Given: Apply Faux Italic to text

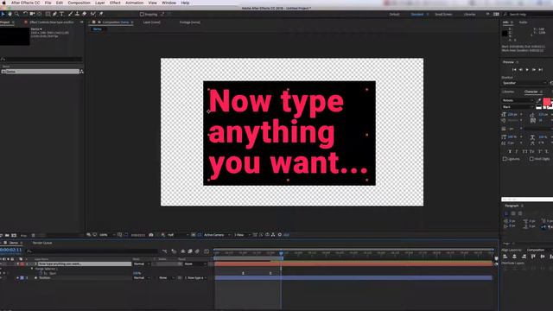Looking at the screenshot, I should tap(517, 152).
